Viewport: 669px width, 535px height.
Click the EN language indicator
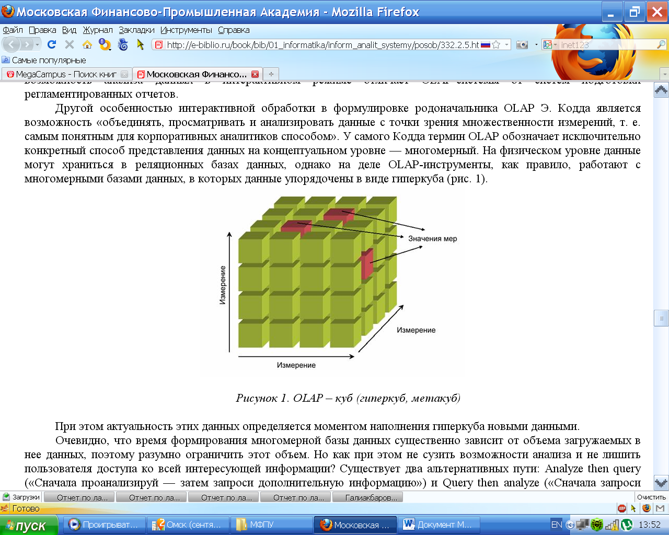pyautogui.click(x=557, y=525)
